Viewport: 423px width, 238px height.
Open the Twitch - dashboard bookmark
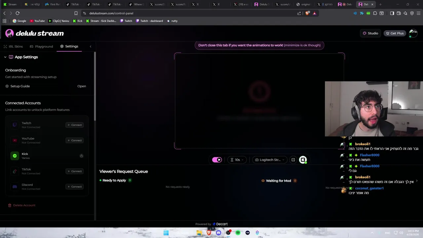[149, 21]
